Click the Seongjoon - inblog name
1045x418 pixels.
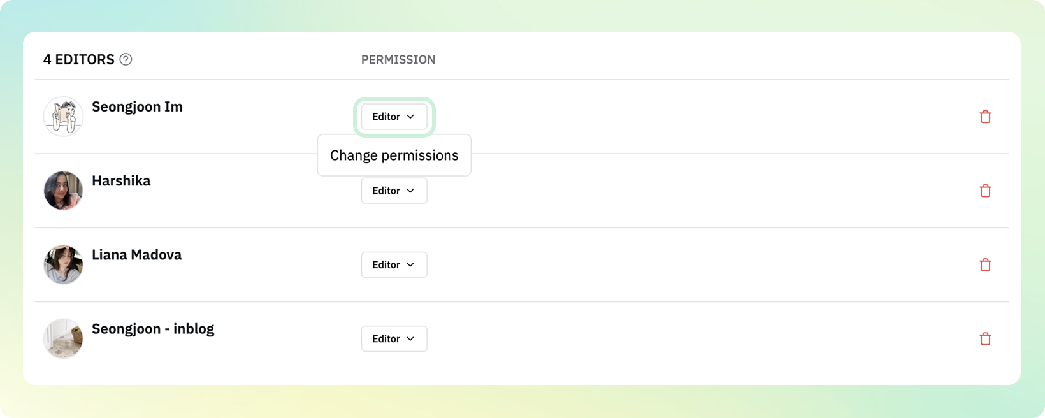tap(153, 329)
